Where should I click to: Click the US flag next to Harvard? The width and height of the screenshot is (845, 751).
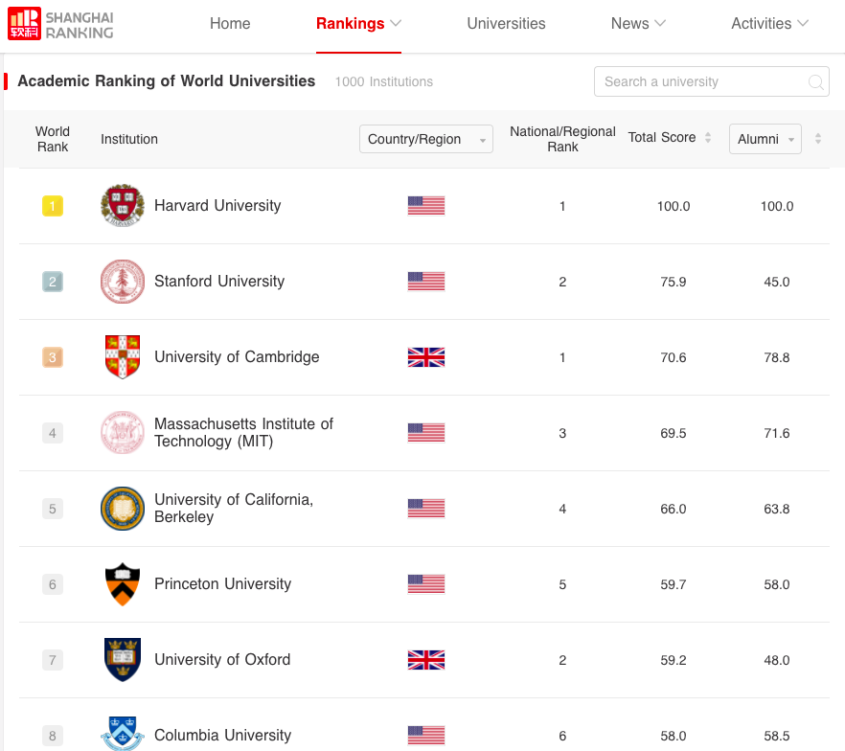[425, 205]
